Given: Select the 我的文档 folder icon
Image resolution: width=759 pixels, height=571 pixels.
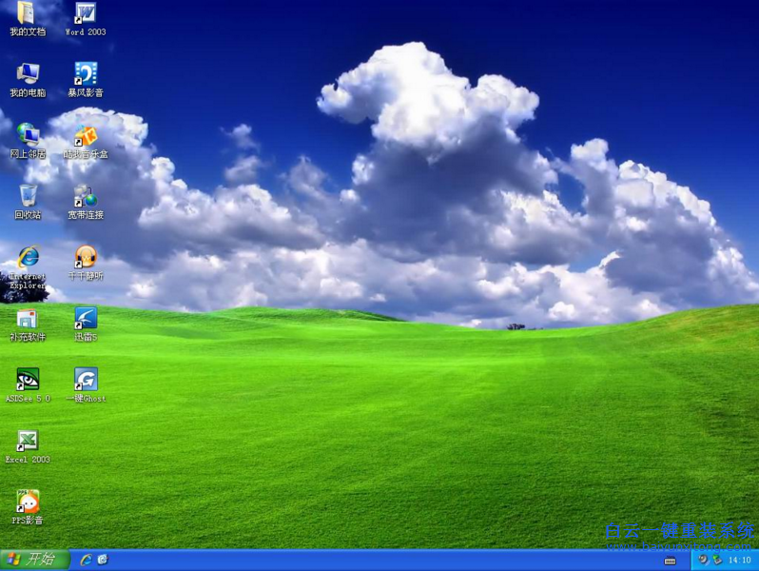Looking at the screenshot, I should pos(28,14).
